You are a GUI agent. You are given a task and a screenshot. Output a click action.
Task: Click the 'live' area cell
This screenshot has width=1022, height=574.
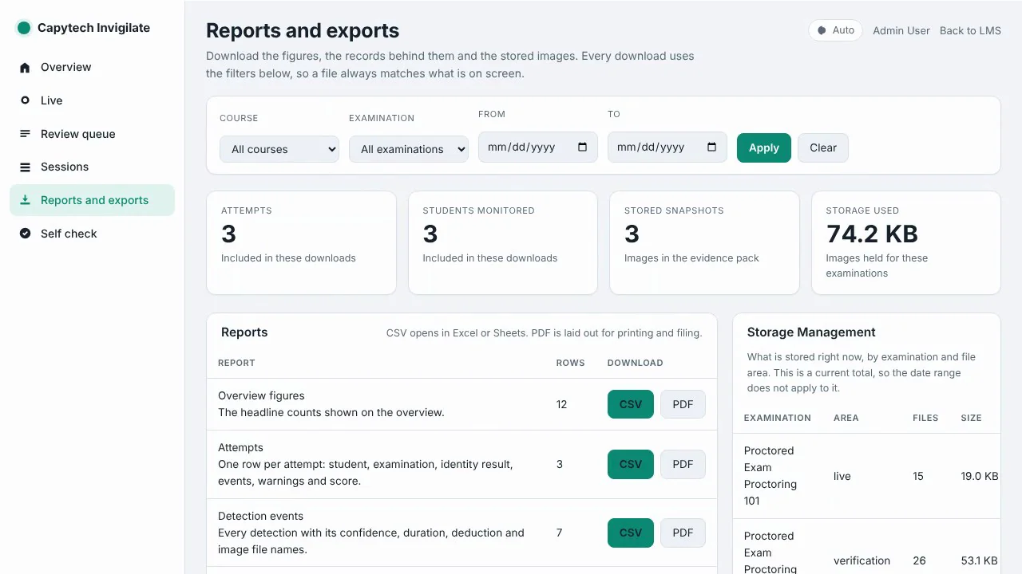(842, 476)
